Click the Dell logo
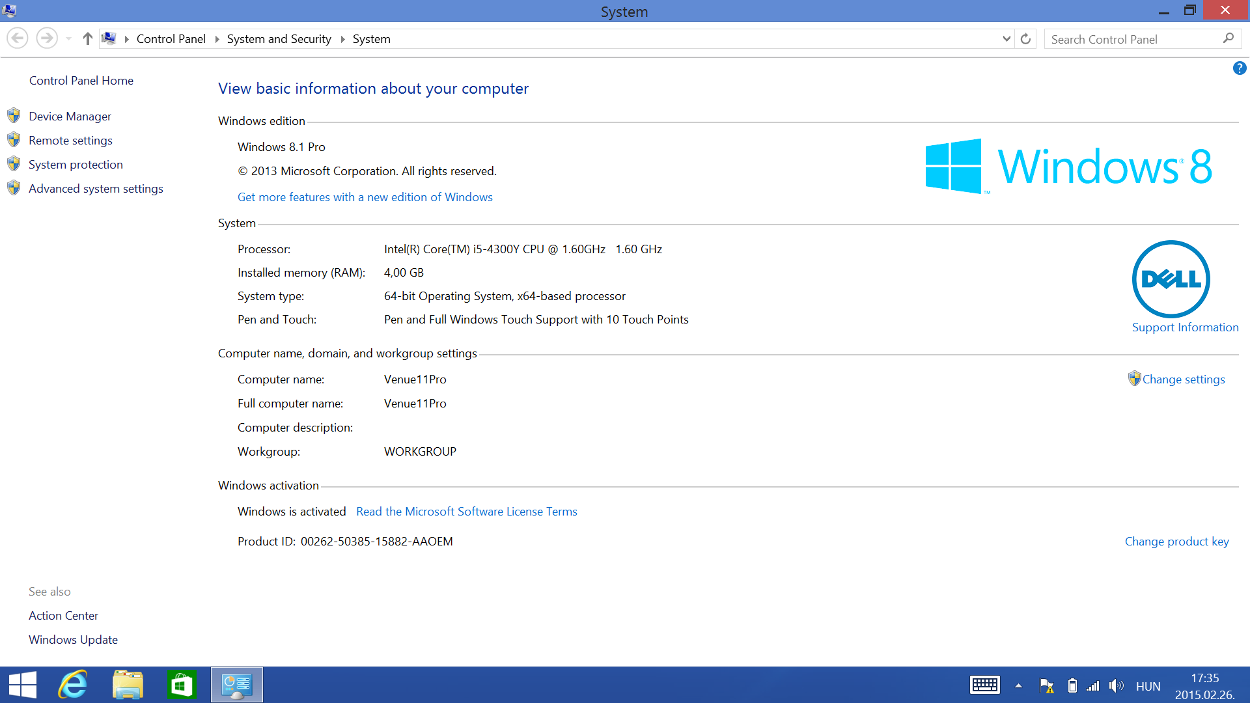This screenshot has height=703, width=1250. tap(1171, 279)
